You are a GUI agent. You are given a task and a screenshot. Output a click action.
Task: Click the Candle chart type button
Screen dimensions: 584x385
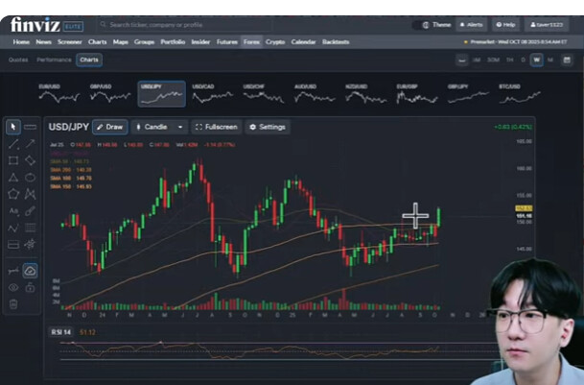pos(152,128)
